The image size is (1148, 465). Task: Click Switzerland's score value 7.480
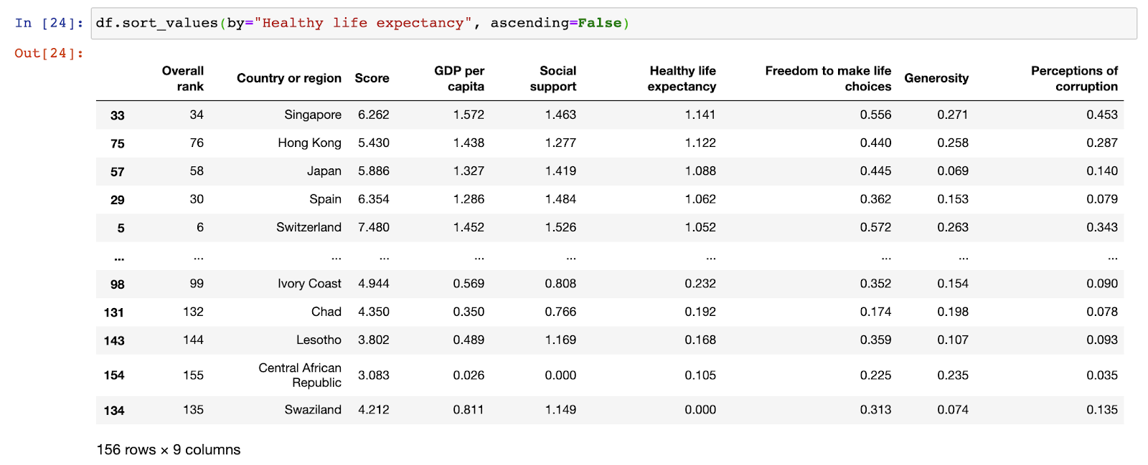(374, 227)
